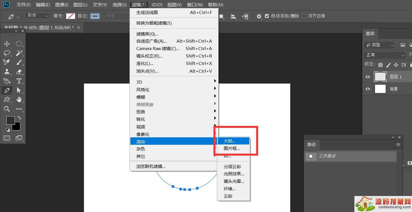
Task: Open the 正常 blend mode dropdown
Action: (x=384, y=55)
